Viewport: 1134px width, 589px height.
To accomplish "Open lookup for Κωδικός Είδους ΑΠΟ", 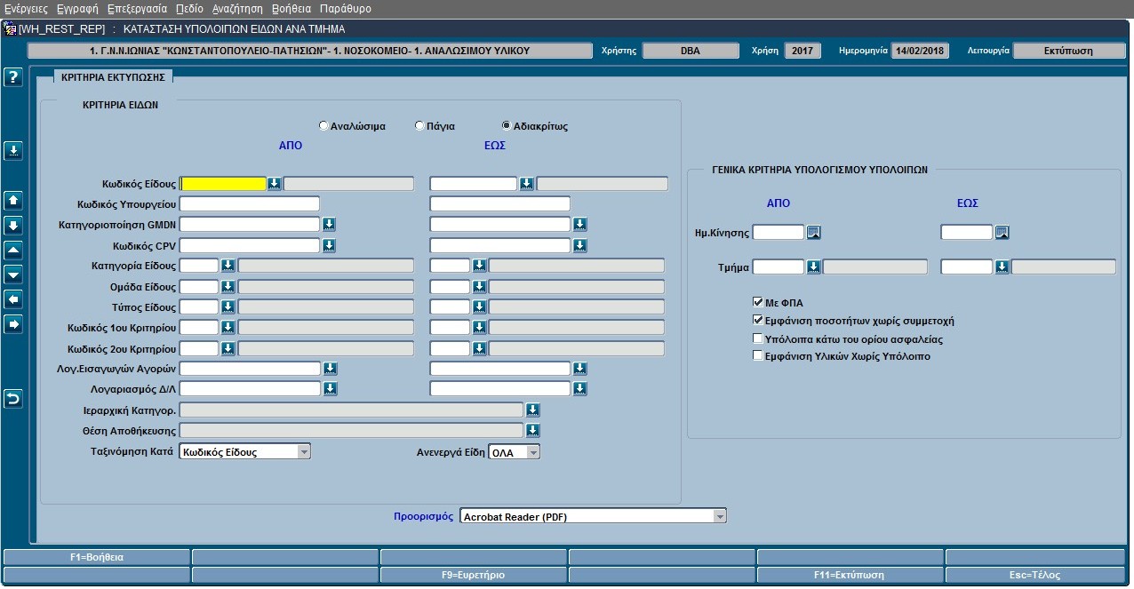I will [275, 184].
